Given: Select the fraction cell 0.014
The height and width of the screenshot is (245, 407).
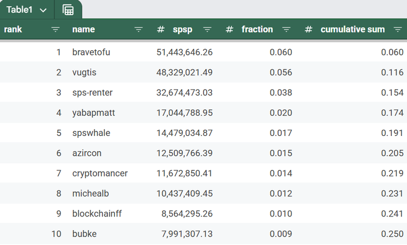Looking at the screenshot, I should coord(281,174).
